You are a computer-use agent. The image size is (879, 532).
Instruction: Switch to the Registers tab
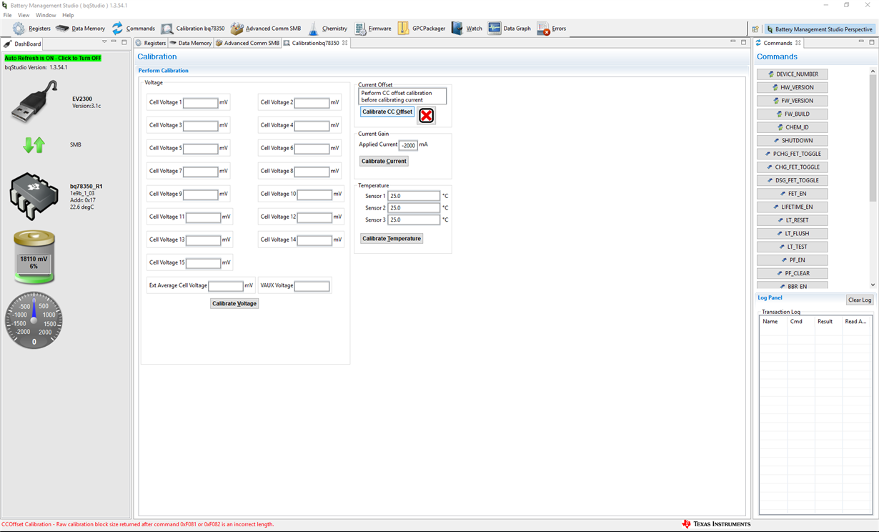(x=150, y=43)
